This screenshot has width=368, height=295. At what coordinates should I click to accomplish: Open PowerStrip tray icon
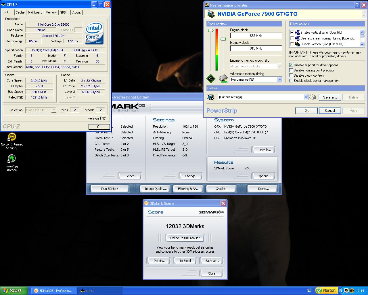[346, 291]
